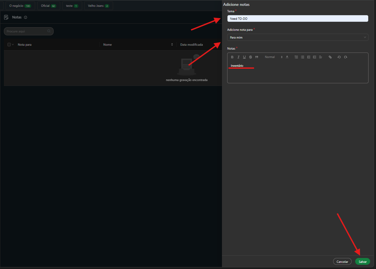The image size is (376, 269).
Task: Click the underline formatting icon
Action: pyautogui.click(x=244, y=57)
